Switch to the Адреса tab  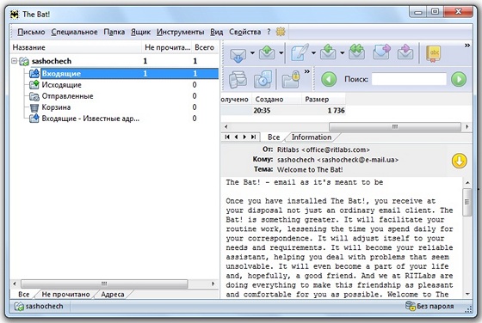[113, 295]
